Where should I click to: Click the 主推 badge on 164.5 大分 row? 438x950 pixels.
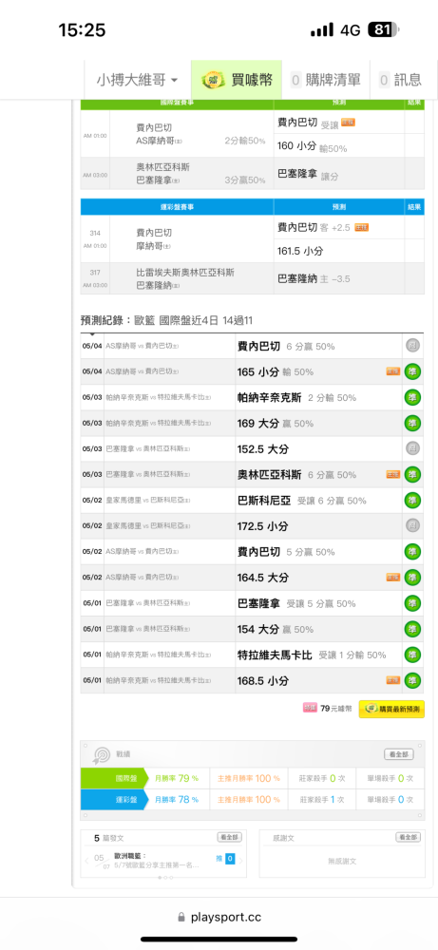[x=393, y=578]
